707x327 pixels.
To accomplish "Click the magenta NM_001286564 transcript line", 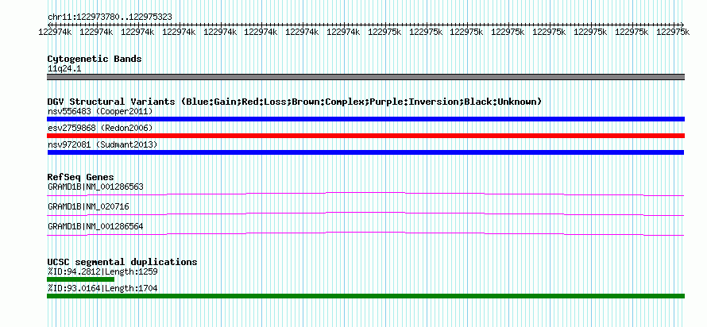I will point(365,233).
